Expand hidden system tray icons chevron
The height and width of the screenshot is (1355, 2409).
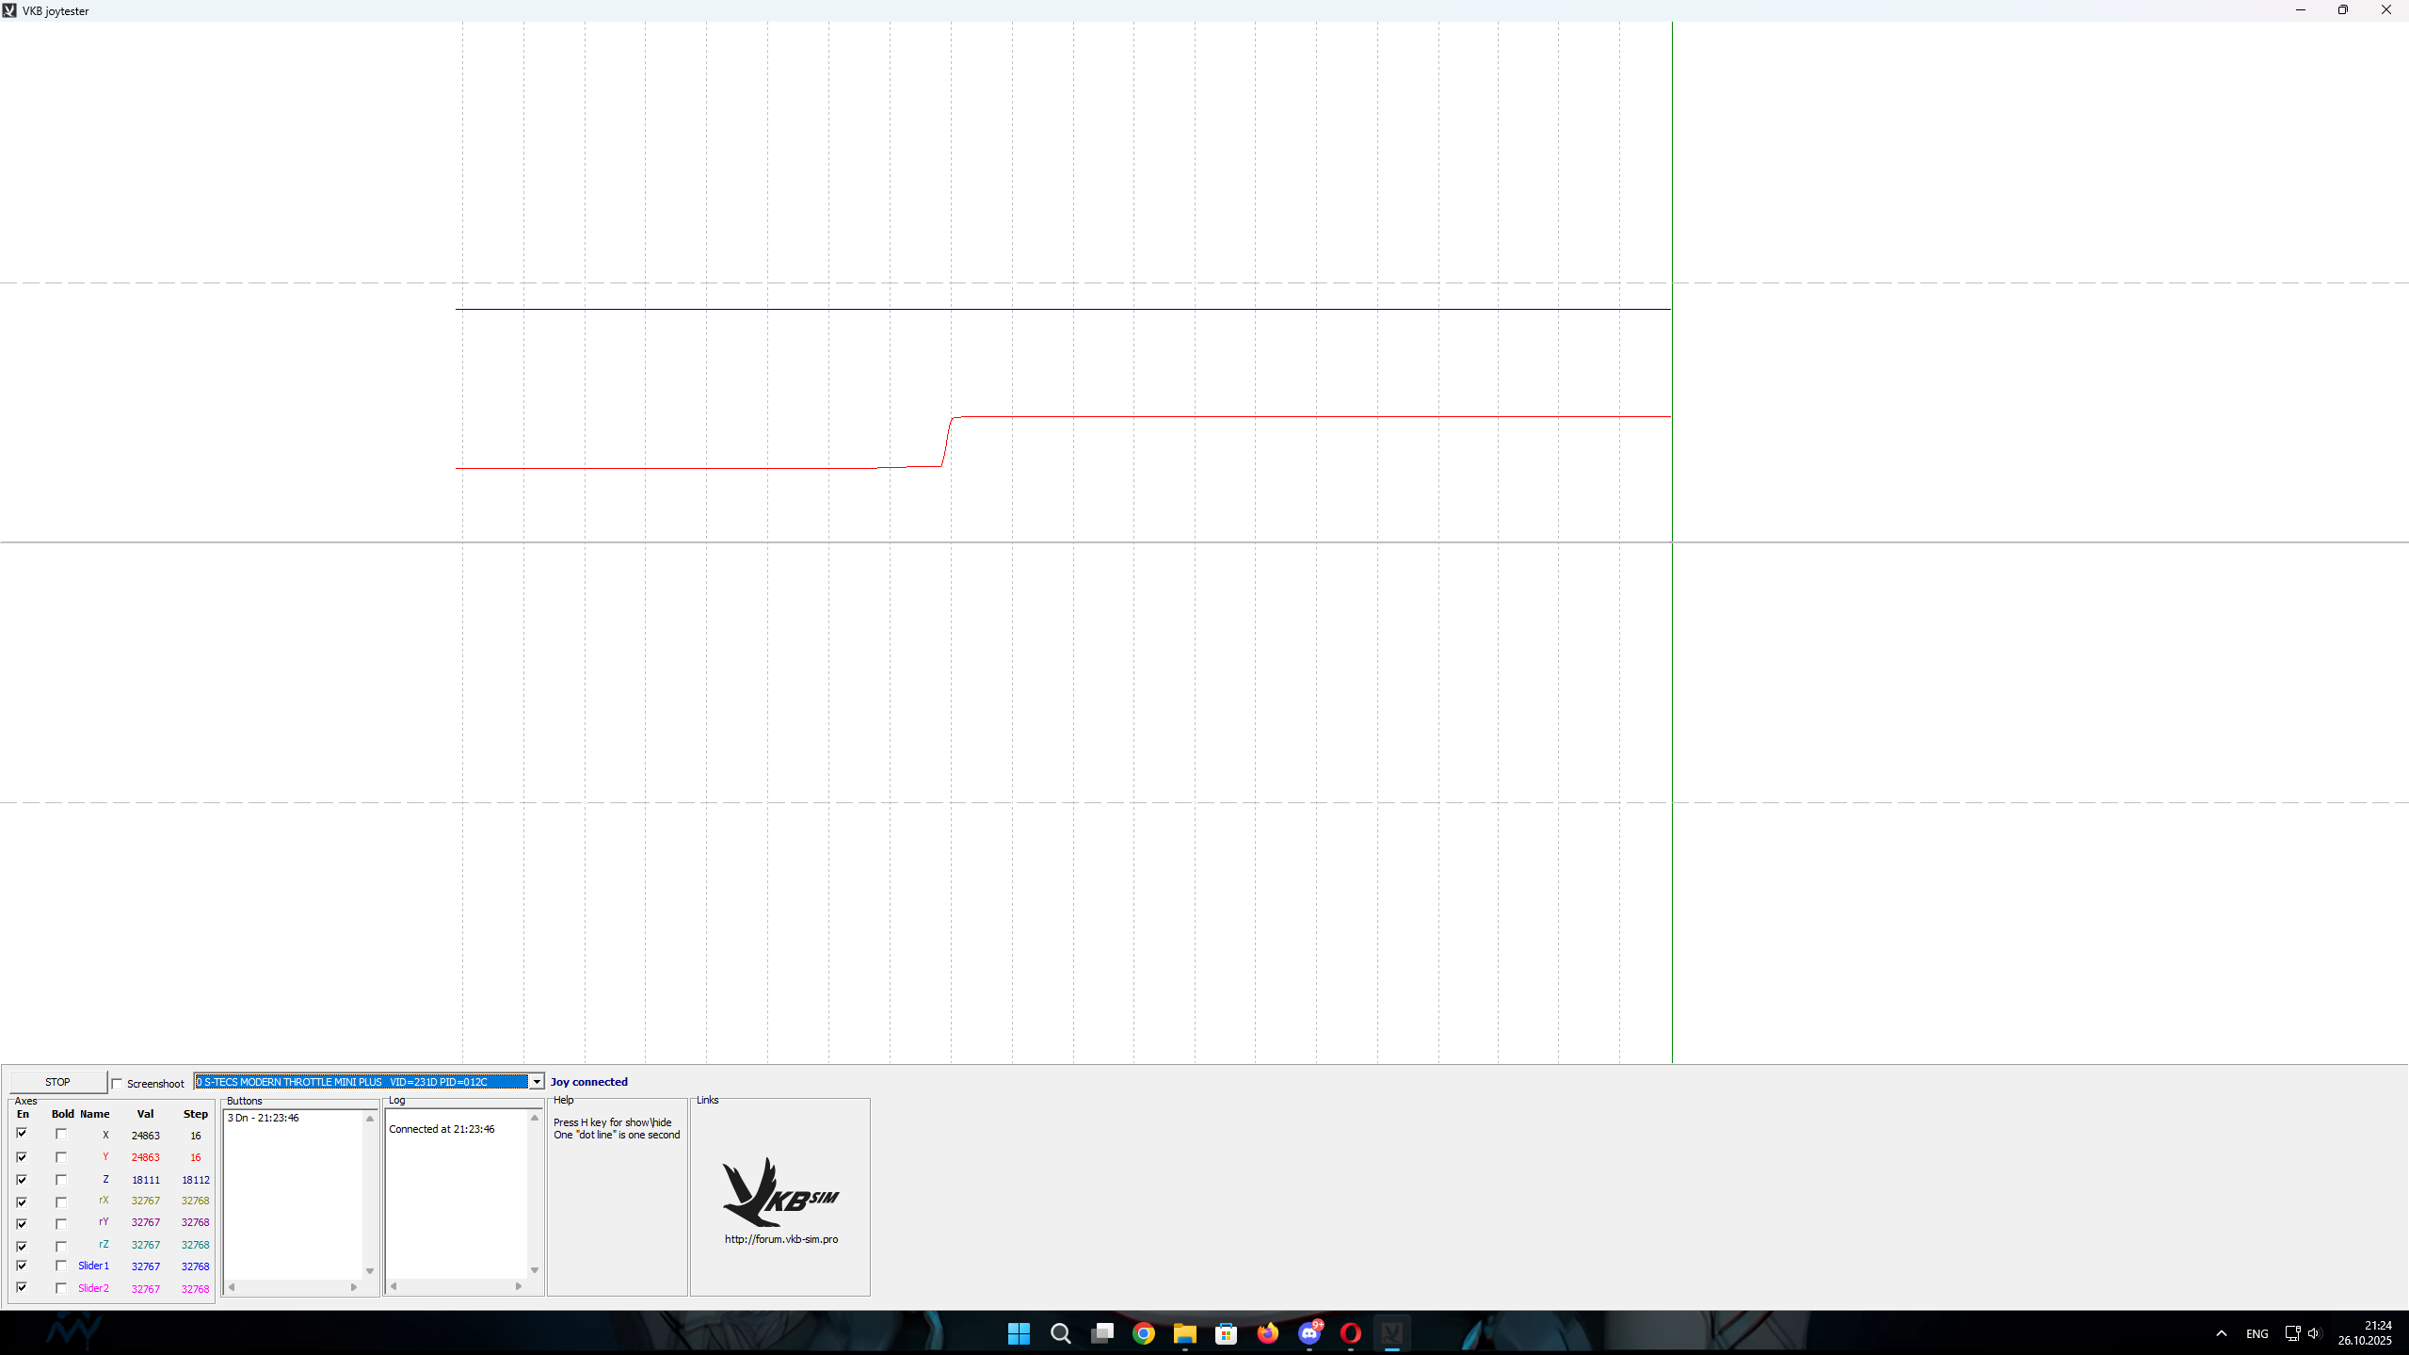(2222, 1333)
